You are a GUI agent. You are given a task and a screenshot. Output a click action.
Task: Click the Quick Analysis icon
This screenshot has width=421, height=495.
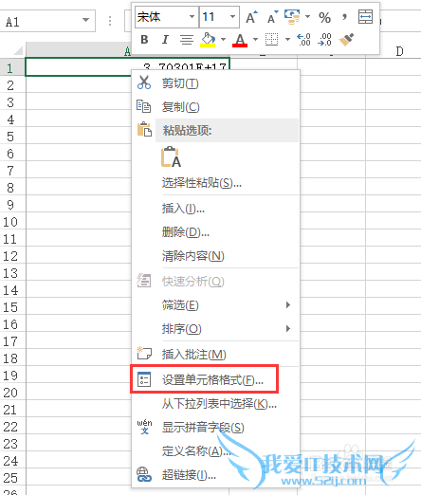click(x=144, y=281)
